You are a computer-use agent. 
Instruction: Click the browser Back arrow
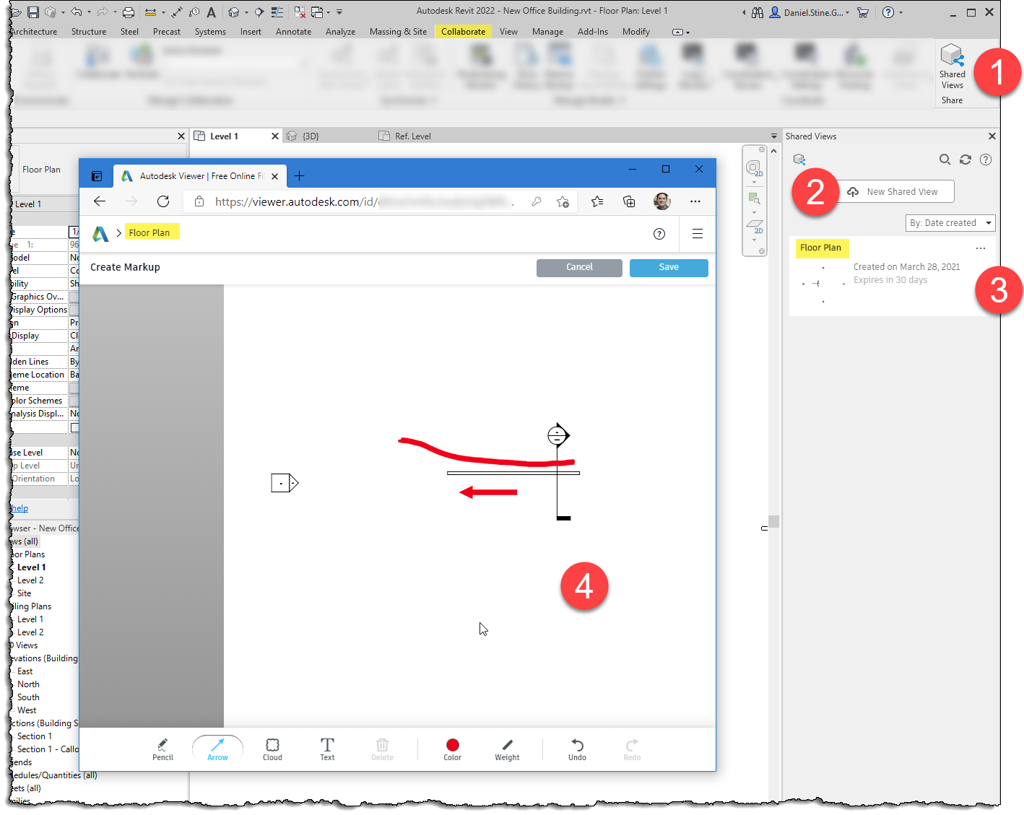(x=100, y=201)
